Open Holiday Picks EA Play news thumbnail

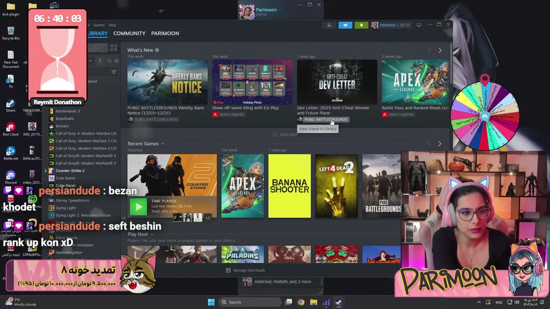coord(252,82)
